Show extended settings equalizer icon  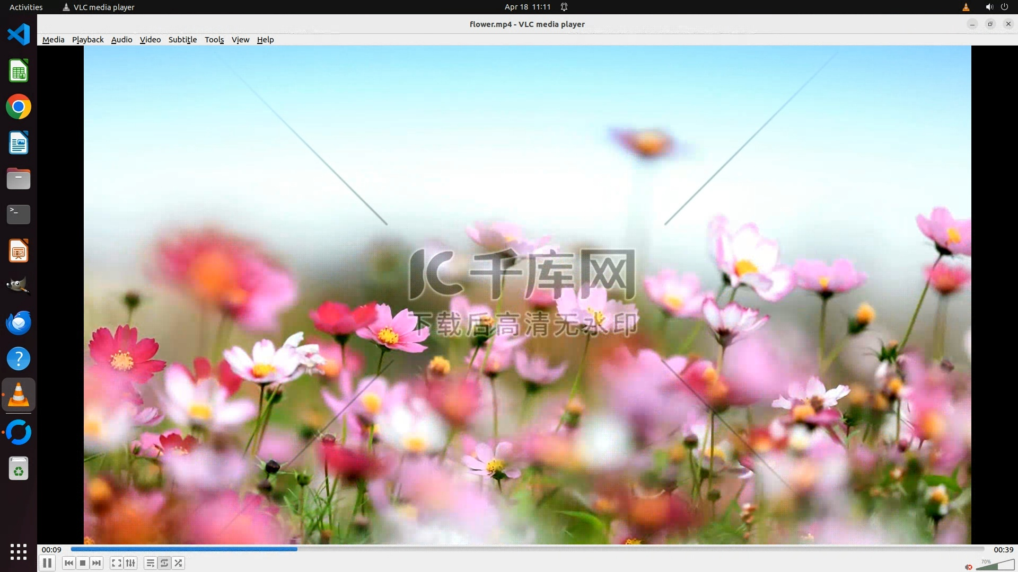pos(130,563)
